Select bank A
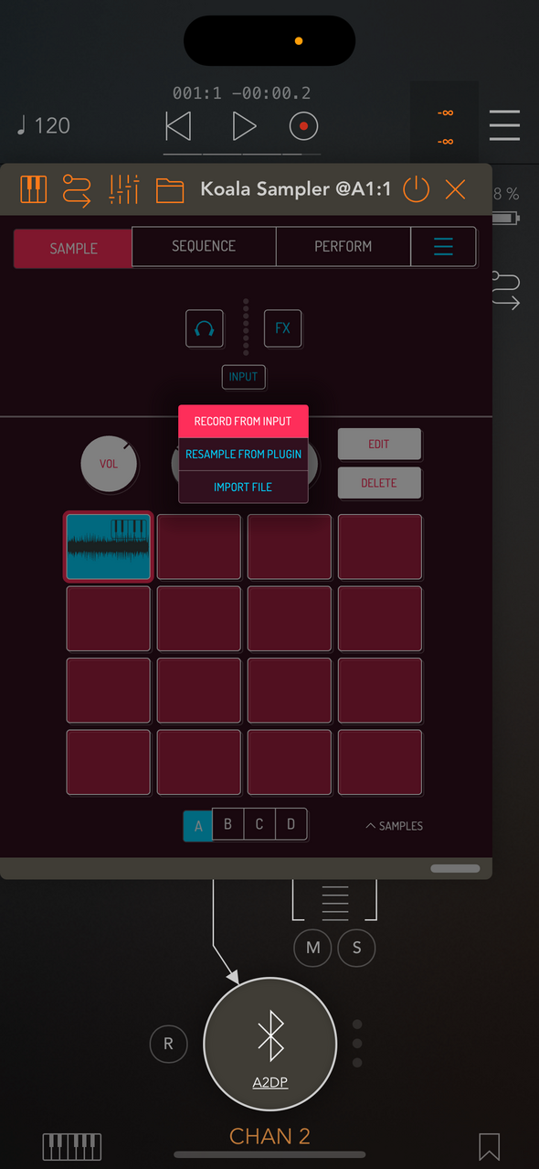Image resolution: width=539 pixels, height=1169 pixels. click(197, 826)
